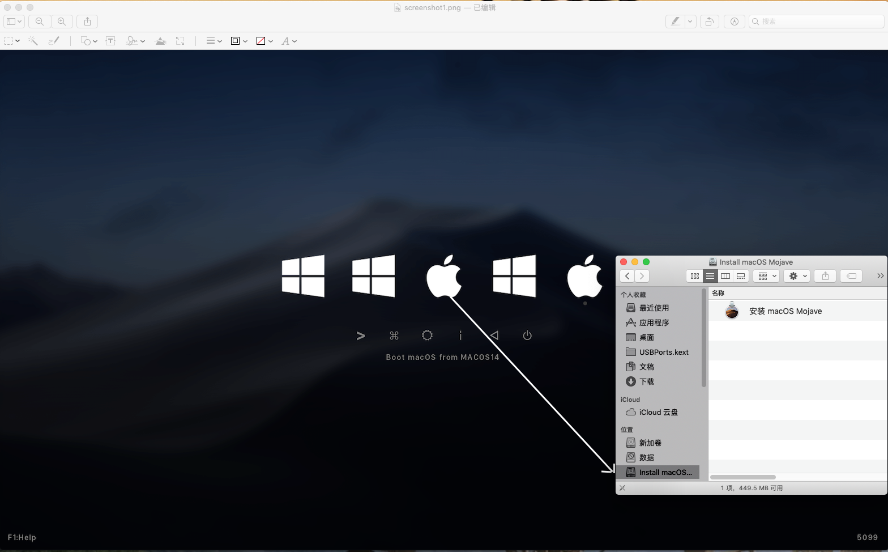Click the Text tool icon
The image size is (888, 552).
tap(110, 41)
